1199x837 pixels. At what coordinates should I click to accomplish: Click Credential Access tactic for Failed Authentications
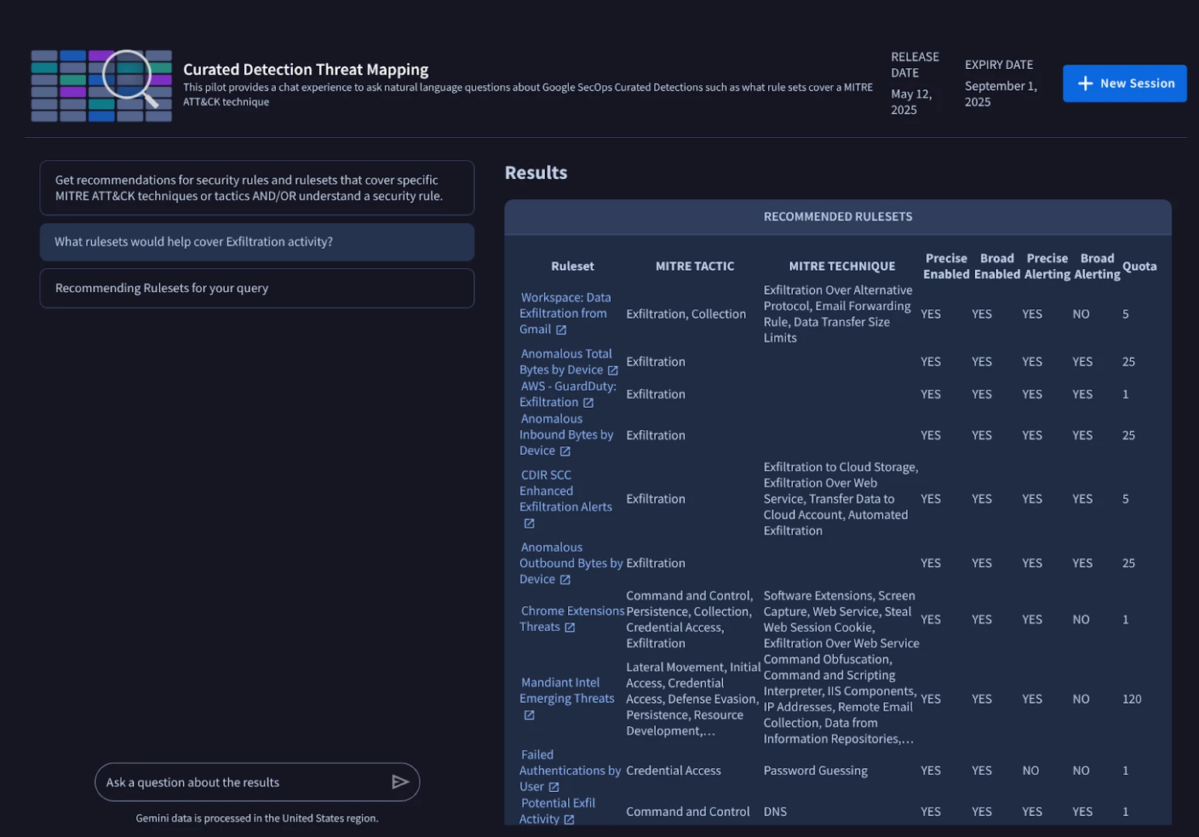pyautogui.click(x=674, y=770)
